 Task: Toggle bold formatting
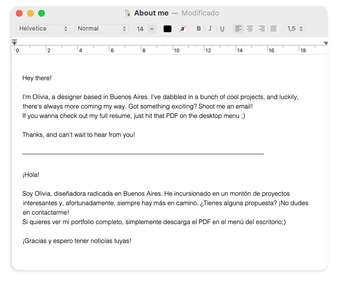pos(199,28)
